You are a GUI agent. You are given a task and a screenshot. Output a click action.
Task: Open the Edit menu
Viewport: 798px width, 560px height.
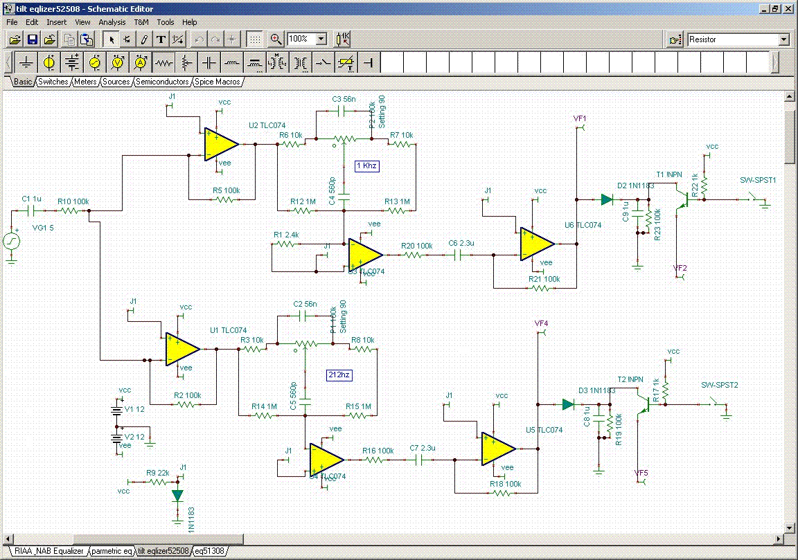point(32,22)
